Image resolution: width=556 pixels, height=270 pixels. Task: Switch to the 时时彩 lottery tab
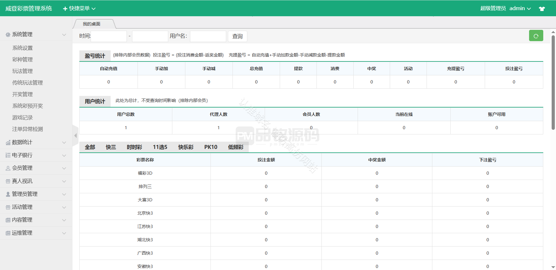tap(134, 147)
